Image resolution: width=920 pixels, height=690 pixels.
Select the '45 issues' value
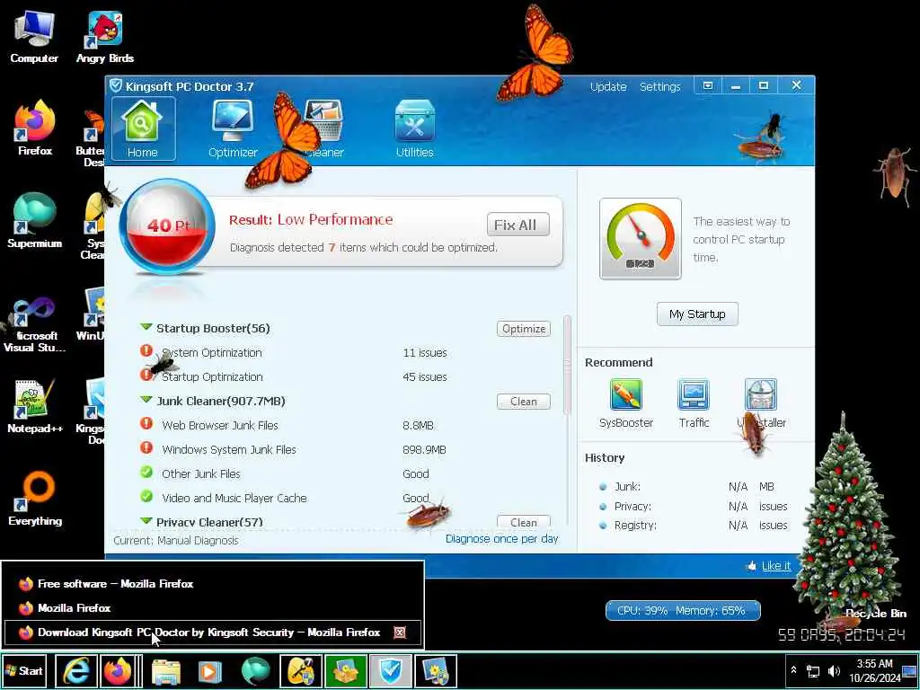pyautogui.click(x=425, y=376)
